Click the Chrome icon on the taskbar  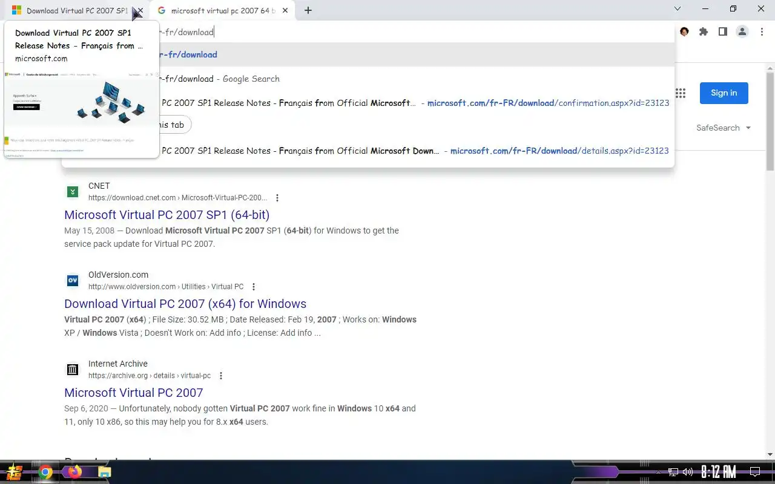click(x=45, y=472)
